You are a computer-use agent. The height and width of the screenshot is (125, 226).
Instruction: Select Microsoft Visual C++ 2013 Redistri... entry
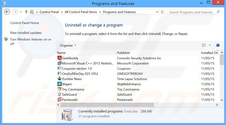(88, 63)
